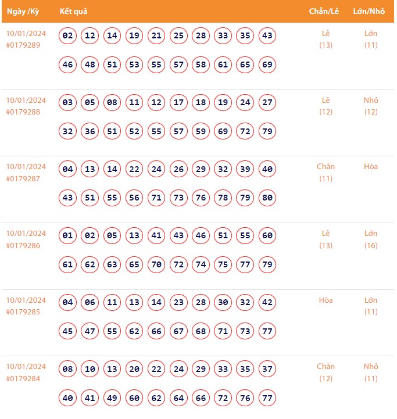This screenshot has width=397, height=419.
Task: Select the "Lớn/Nhỏ" column header
Action: (369, 12)
